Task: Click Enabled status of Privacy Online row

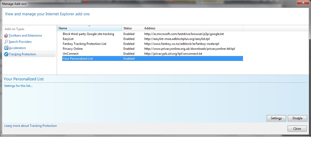Action: [129, 49]
